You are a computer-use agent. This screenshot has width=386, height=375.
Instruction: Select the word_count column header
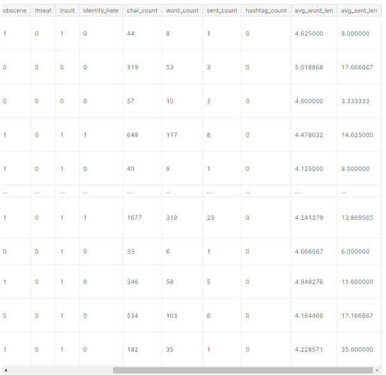[182, 10]
